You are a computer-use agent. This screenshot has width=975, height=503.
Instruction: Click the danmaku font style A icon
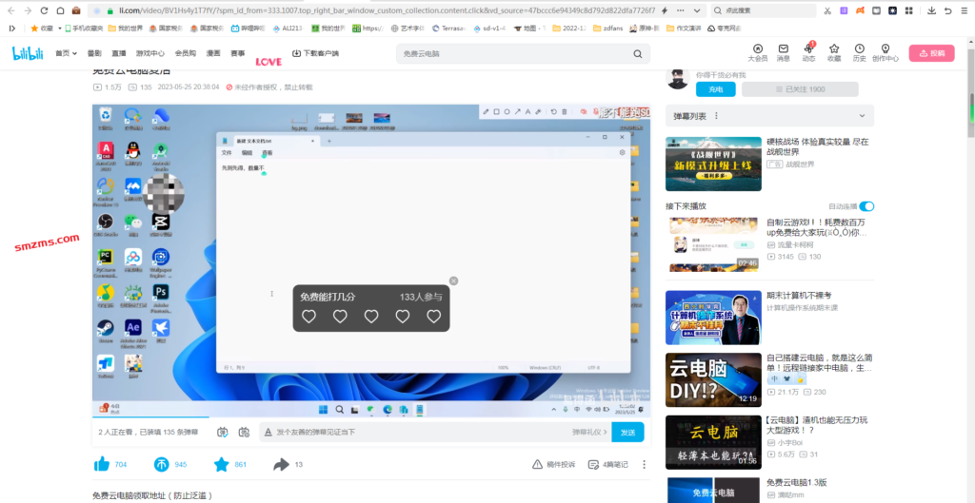(268, 432)
